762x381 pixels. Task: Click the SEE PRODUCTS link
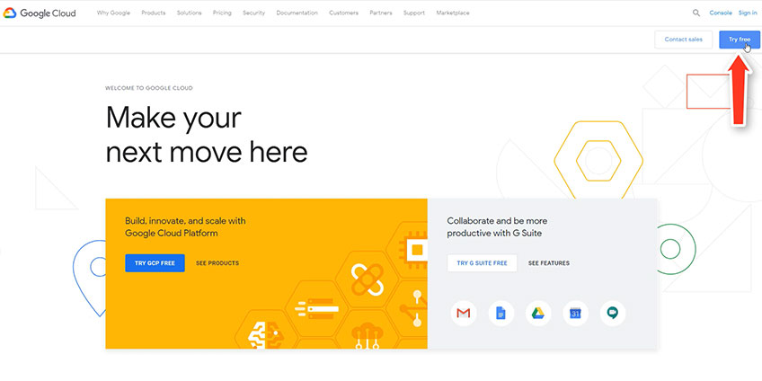pyautogui.click(x=217, y=263)
